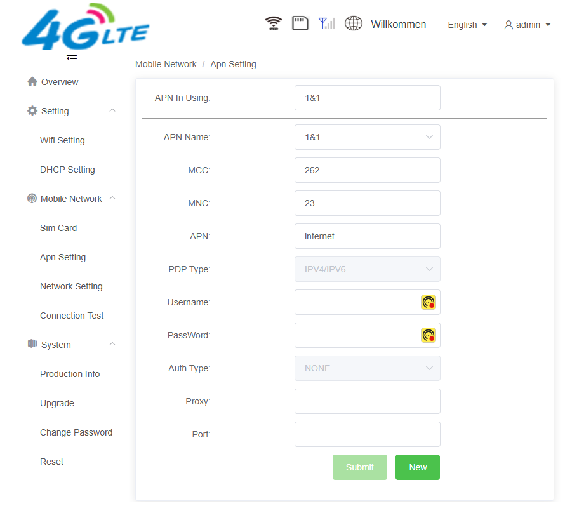Open Production Info page
This screenshot has width=565, height=532.
click(x=70, y=374)
